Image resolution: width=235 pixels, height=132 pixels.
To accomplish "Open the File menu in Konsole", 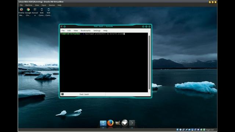I will [63, 30].
